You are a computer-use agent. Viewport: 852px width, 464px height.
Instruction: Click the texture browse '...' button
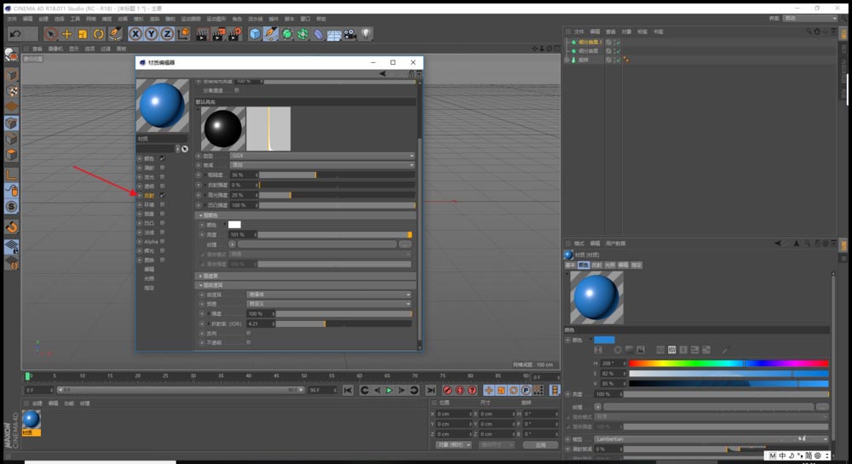(x=405, y=244)
